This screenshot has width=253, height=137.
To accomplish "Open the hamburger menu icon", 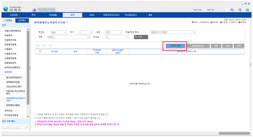I will [x=247, y=10].
